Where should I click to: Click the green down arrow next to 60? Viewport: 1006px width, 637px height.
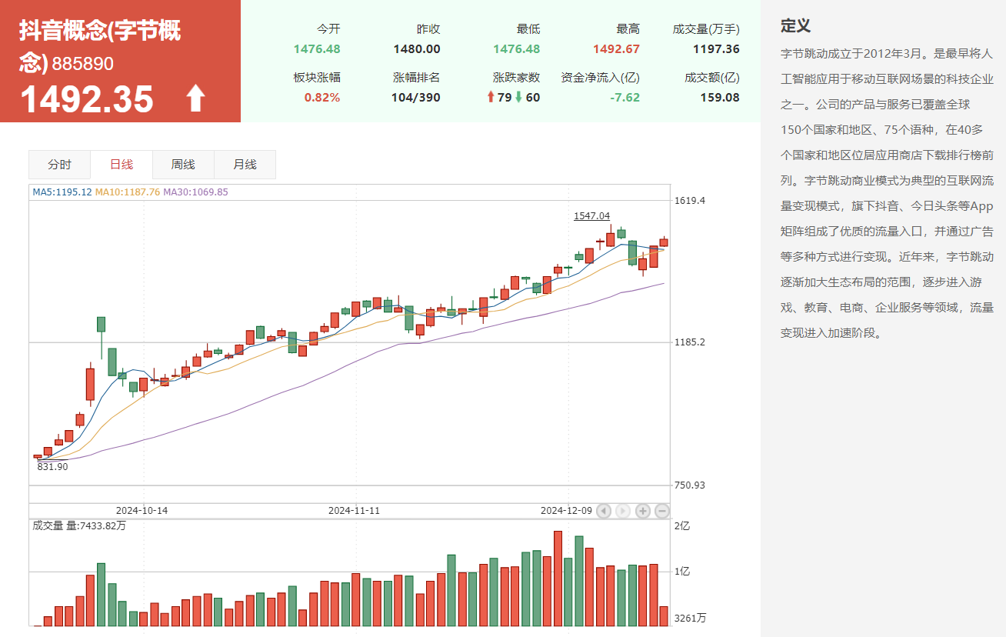(518, 97)
